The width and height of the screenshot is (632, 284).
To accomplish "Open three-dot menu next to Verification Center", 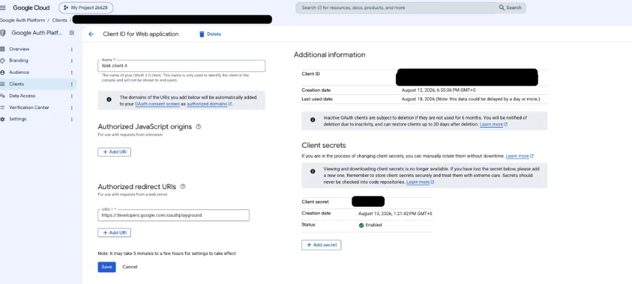I will point(72,108).
